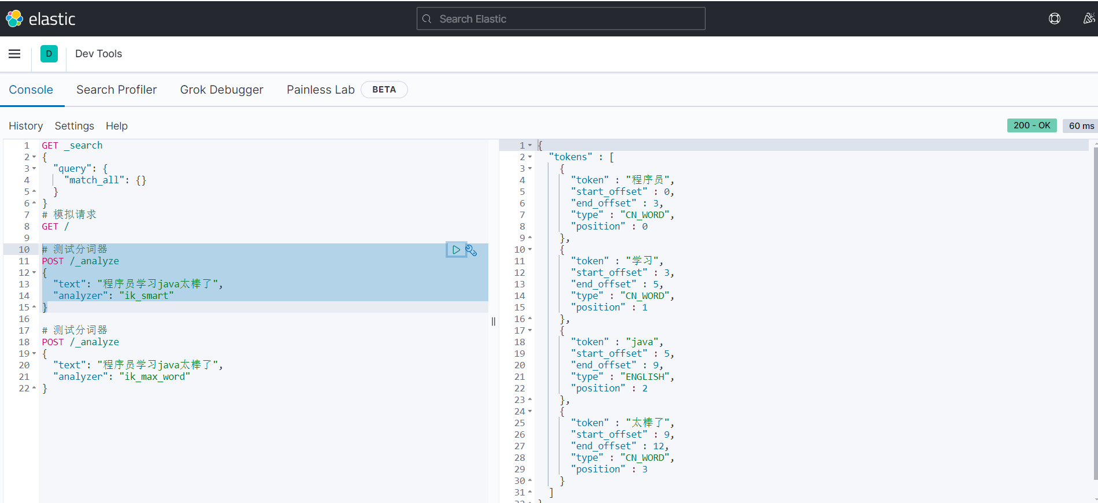Collapse response fold arrow at line 17

530,331
